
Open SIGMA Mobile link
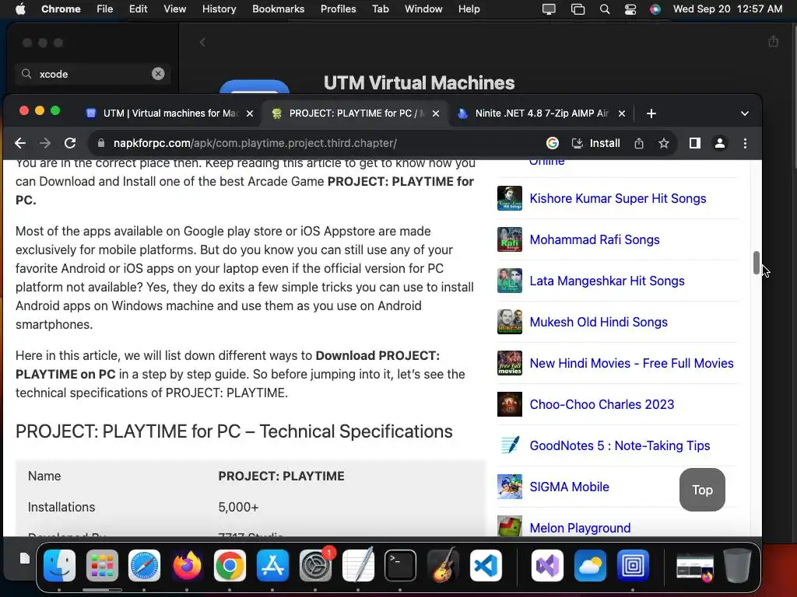coord(569,487)
